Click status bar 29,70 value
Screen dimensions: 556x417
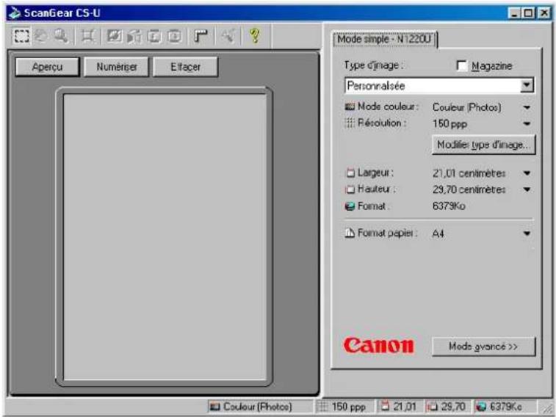(453, 407)
